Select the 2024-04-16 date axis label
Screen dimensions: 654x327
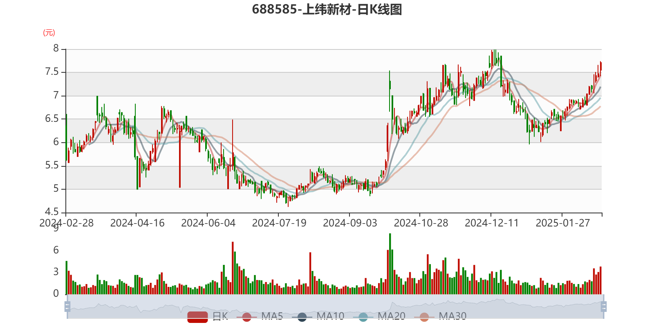pyautogui.click(x=137, y=223)
